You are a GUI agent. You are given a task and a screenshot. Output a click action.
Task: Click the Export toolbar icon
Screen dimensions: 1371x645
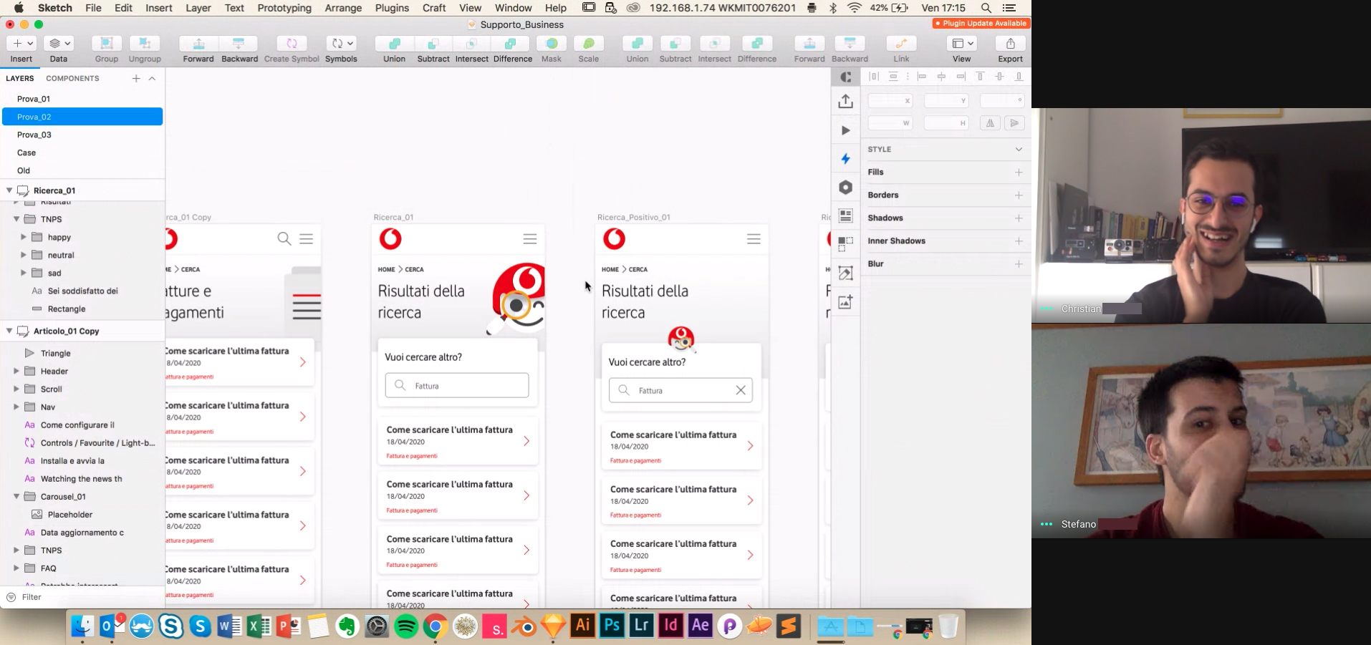pos(1011,44)
